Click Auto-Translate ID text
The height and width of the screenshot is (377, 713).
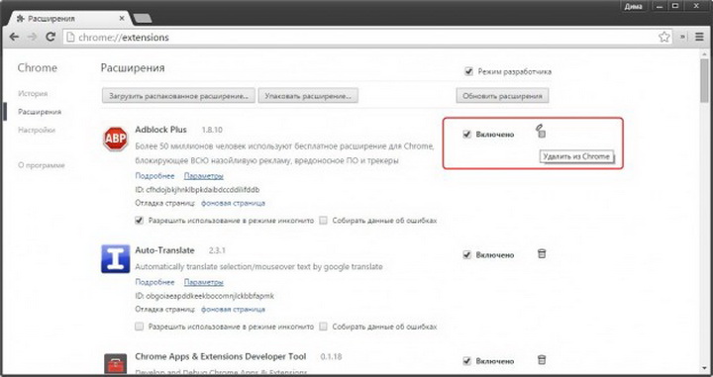(x=205, y=296)
